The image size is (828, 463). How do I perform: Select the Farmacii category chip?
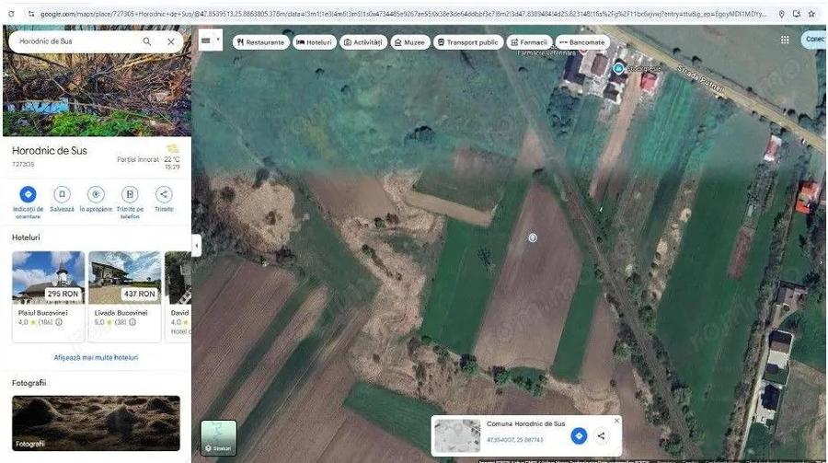528,42
